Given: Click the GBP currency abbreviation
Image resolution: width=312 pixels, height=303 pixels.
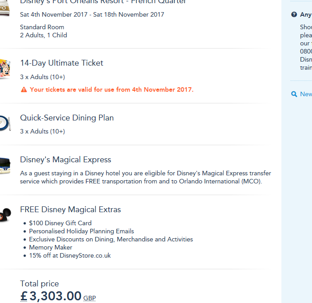Looking at the screenshot, I should coord(90,298).
